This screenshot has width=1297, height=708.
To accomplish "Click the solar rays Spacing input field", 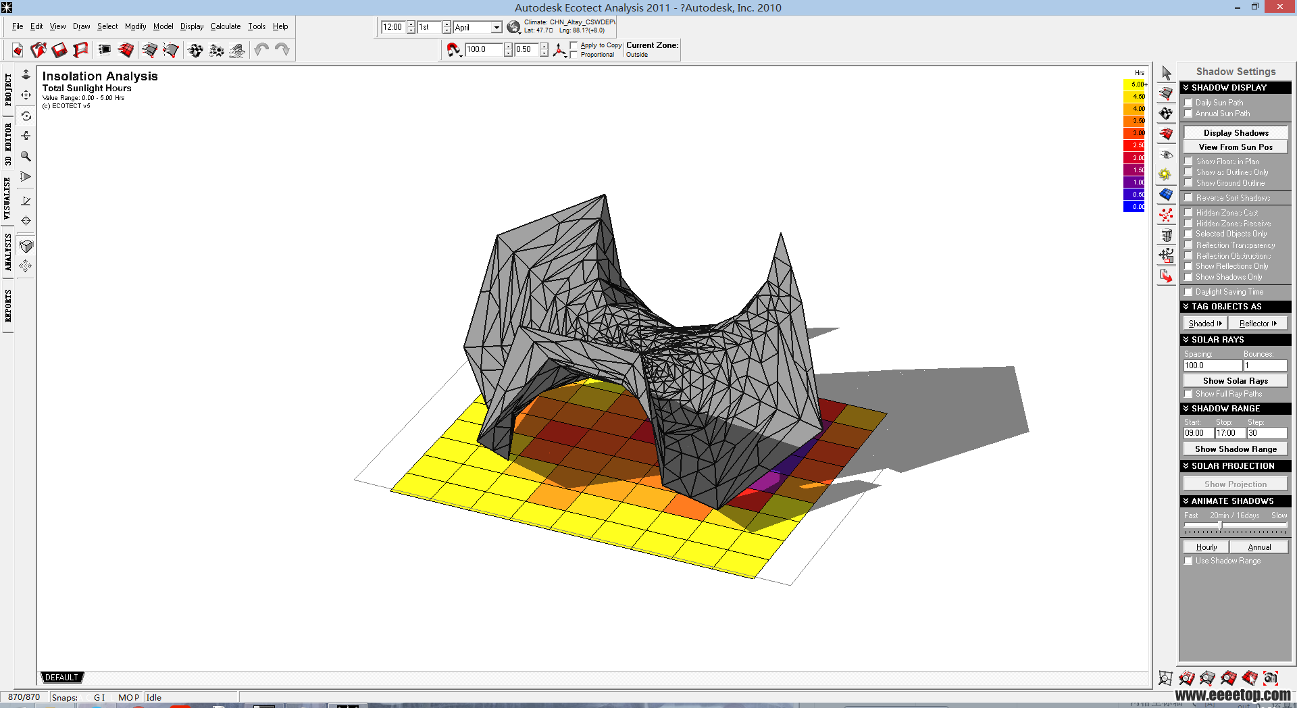I will [x=1213, y=365].
